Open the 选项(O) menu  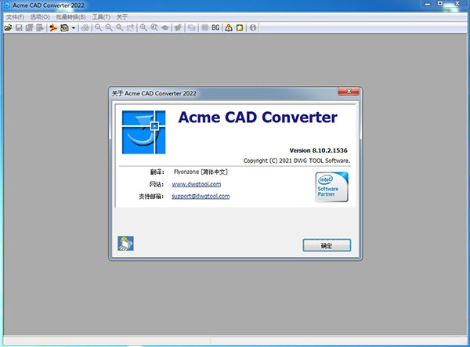point(39,16)
